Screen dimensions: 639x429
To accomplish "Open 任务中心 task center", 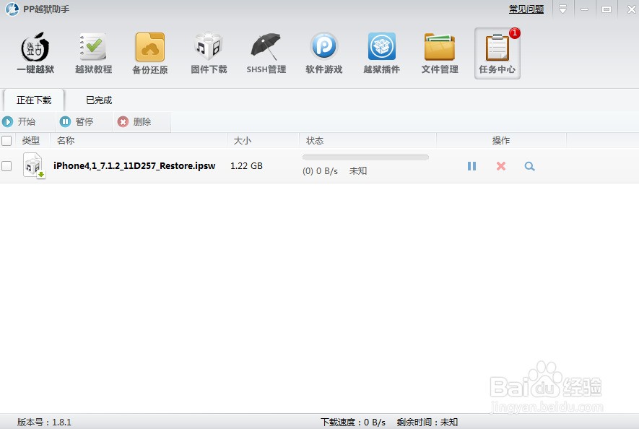I will (x=497, y=53).
